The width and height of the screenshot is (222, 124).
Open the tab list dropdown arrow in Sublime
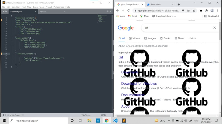[111, 11]
